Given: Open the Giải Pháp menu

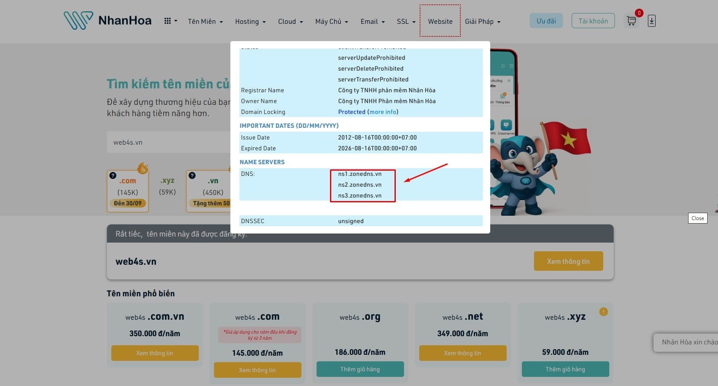Looking at the screenshot, I should pos(482,21).
